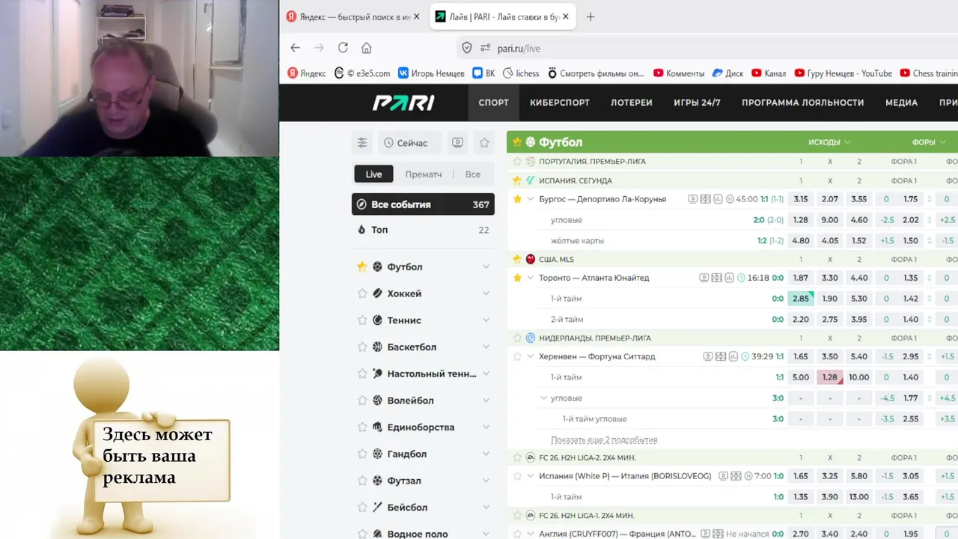The image size is (958, 539).
Task: Click the address bar pari.ru/live
Action: coord(519,48)
